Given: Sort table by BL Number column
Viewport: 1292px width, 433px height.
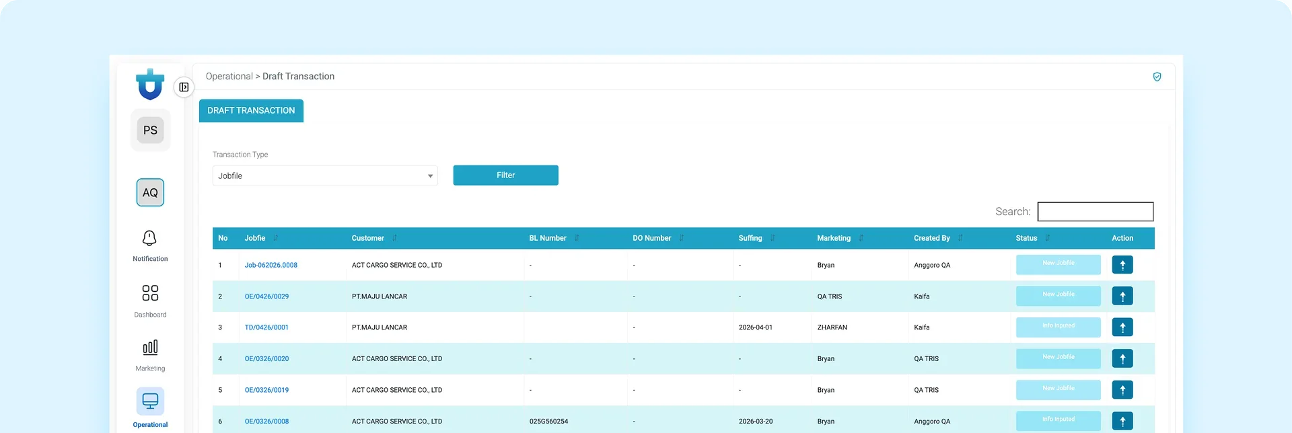Looking at the screenshot, I should tap(577, 238).
